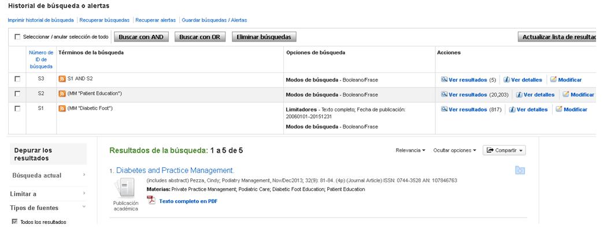Toggle select/deselect all searches checkbox

tap(17, 37)
